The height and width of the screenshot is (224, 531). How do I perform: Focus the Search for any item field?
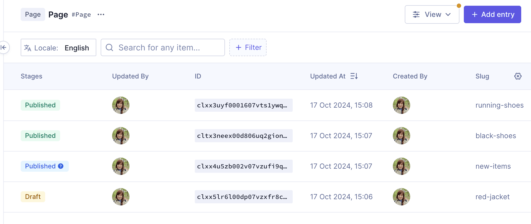169,48
